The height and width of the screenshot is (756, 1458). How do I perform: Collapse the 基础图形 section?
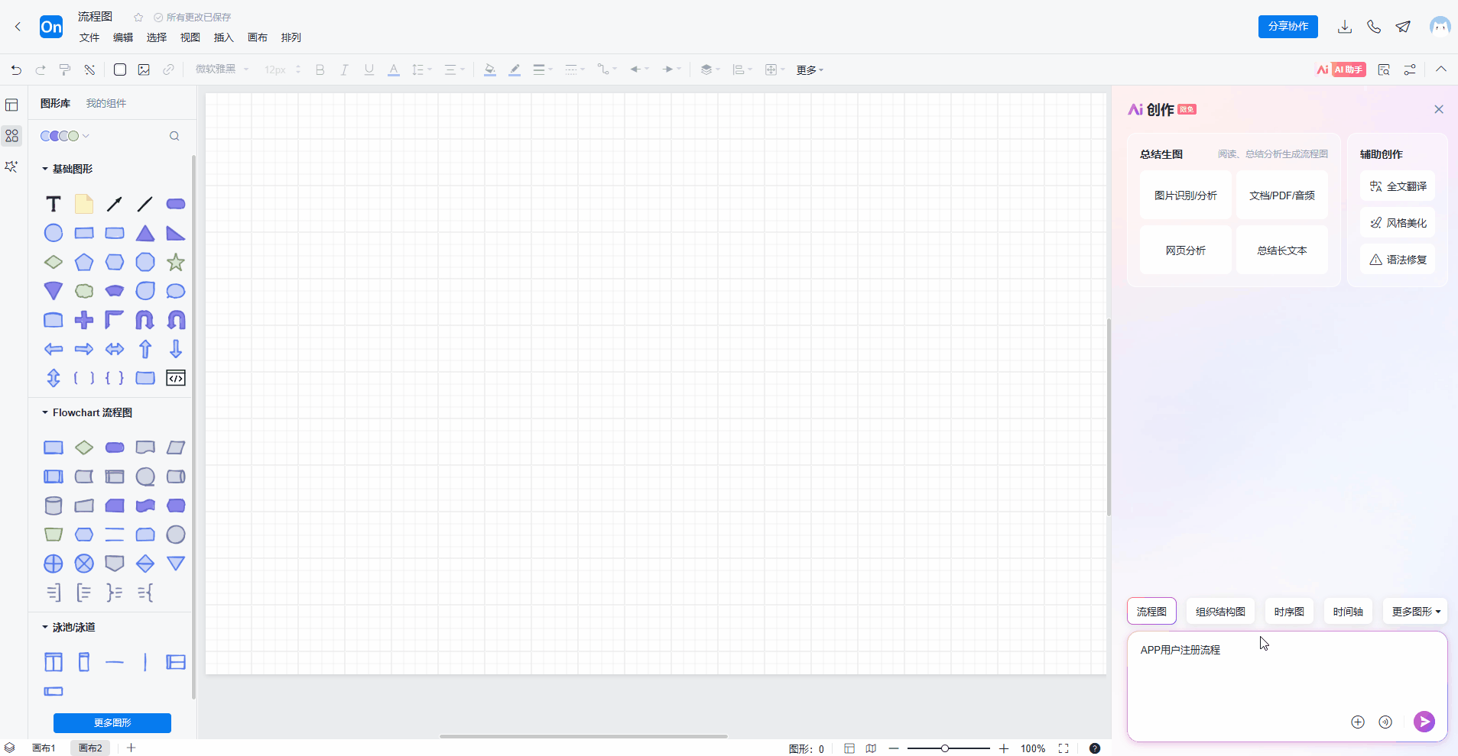[x=45, y=169]
